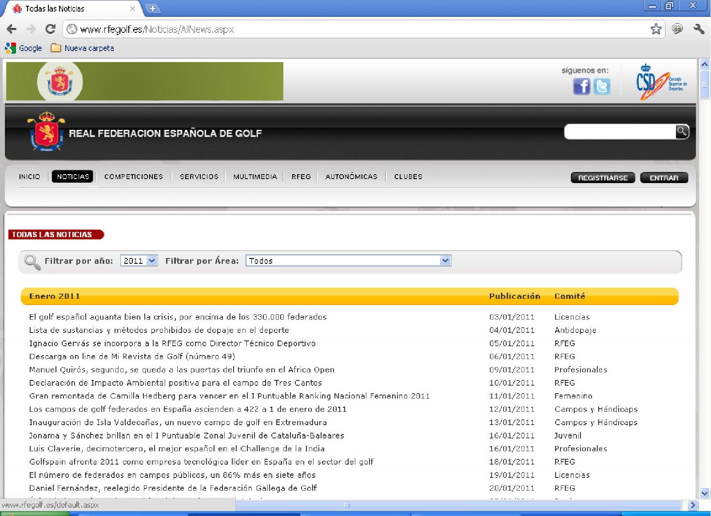Screen dimensions: 711x516
Task: Go to the AUTONÓMICAS menu section
Action: click(x=351, y=176)
